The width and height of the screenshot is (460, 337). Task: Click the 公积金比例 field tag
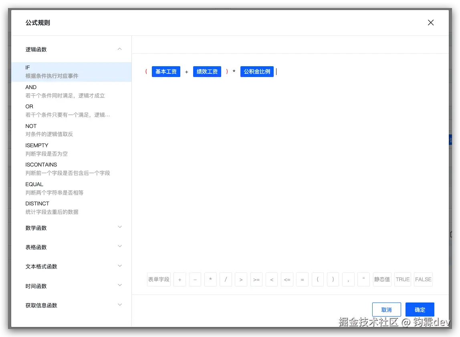pyautogui.click(x=257, y=72)
